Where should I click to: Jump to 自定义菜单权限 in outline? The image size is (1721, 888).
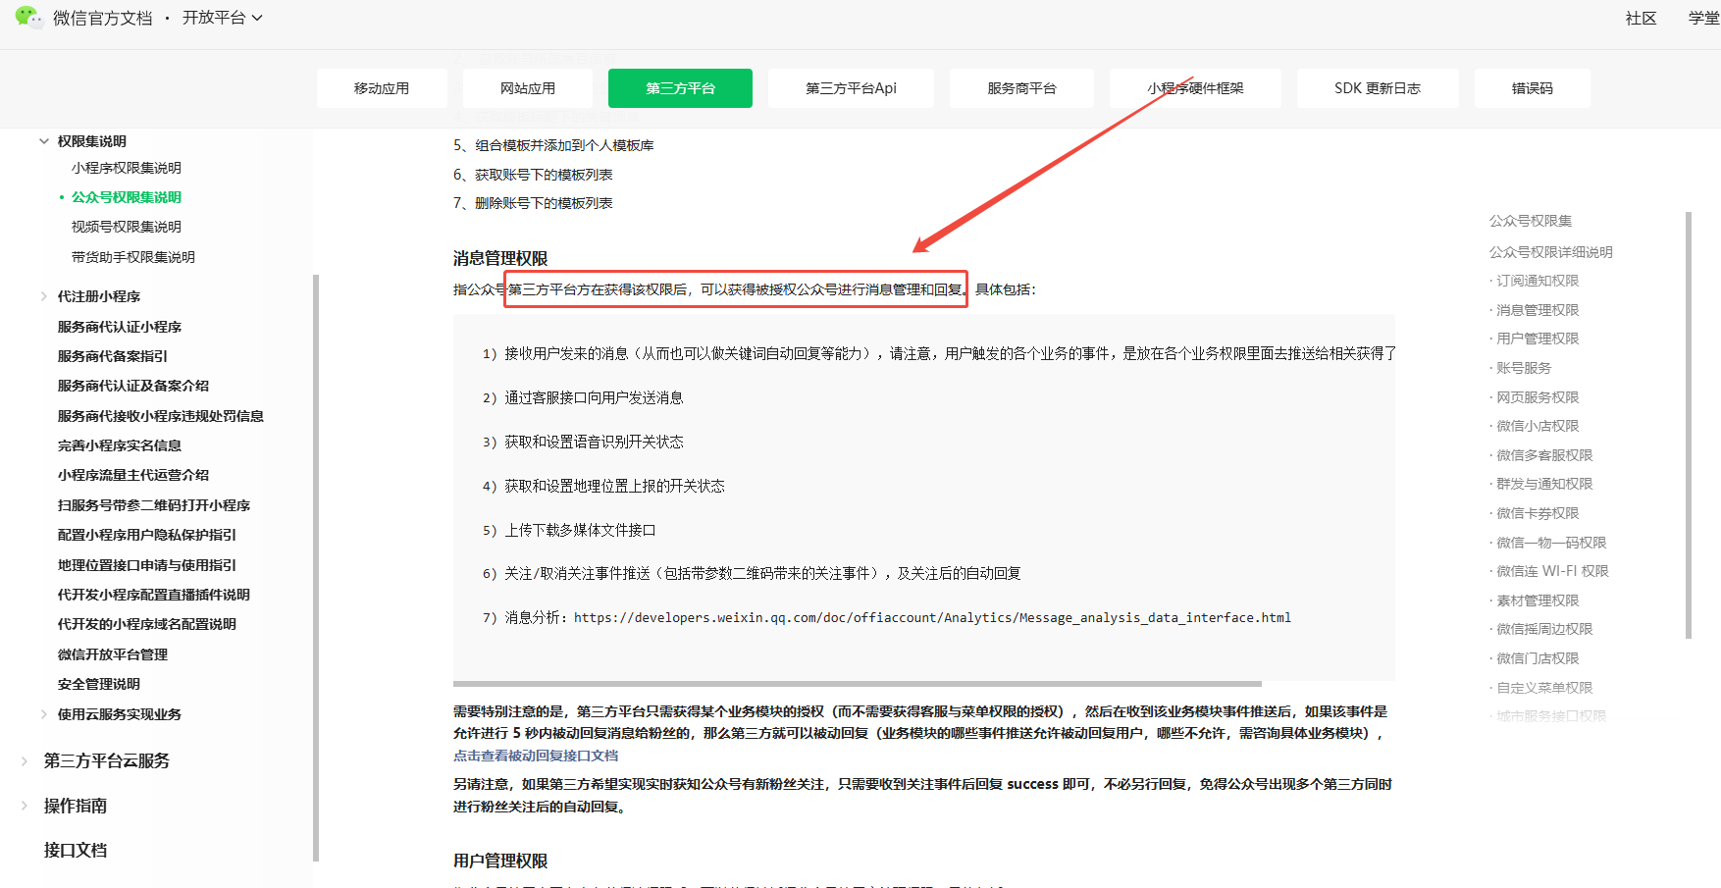pyautogui.click(x=1544, y=688)
